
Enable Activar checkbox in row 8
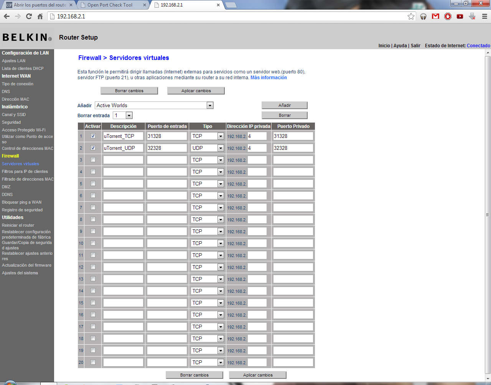[x=93, y=219]
